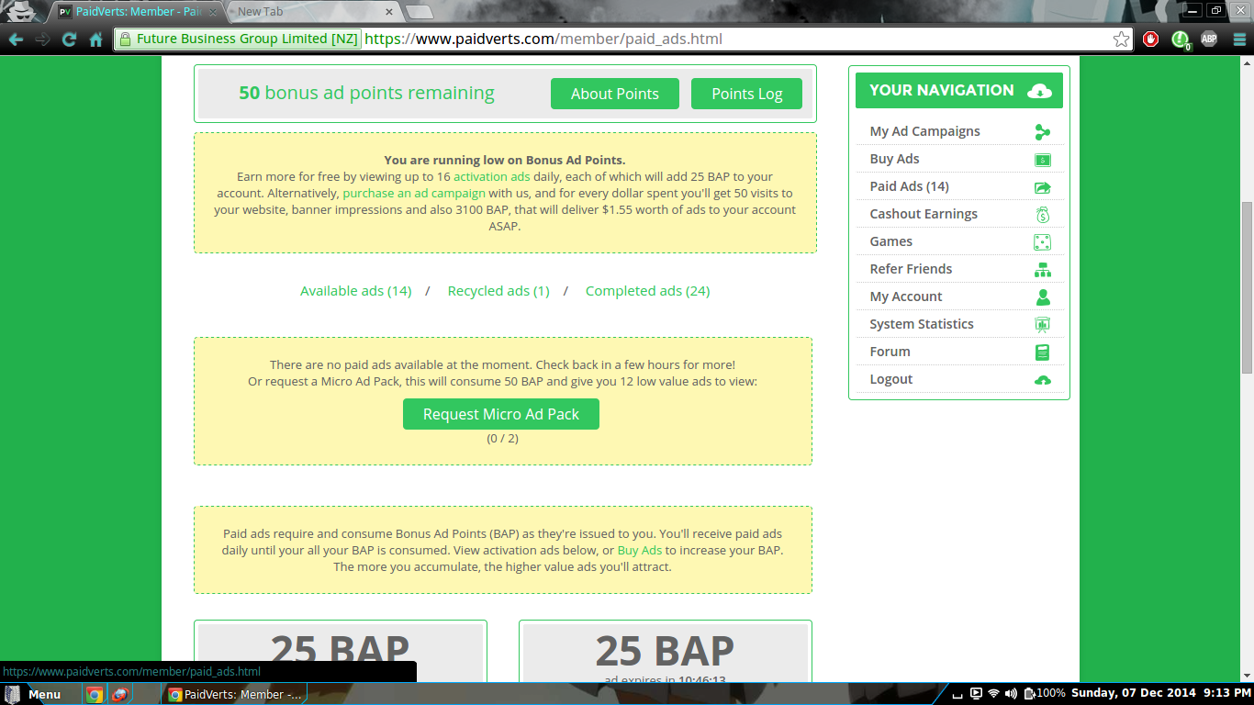This screenshot has width=1254, height=705.
Task: Click the Games dice icon
Action: (x=1042, y=242)
